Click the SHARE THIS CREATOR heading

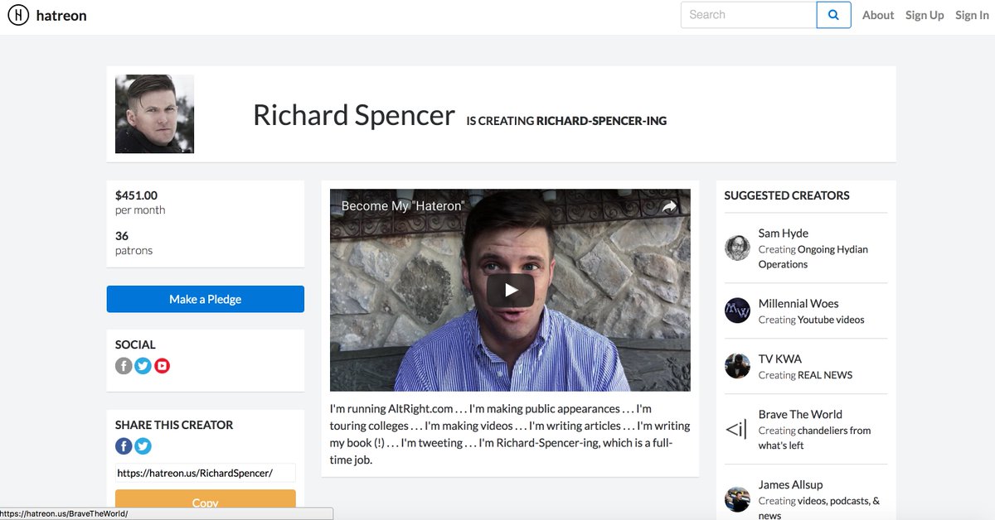click(174, 425)
